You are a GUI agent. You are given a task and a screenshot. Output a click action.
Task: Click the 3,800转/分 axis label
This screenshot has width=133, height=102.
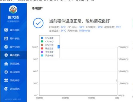(123, 71)
